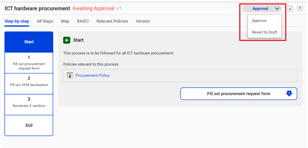Switch to the Map tab
308x148 pixels.
[65, 21]
